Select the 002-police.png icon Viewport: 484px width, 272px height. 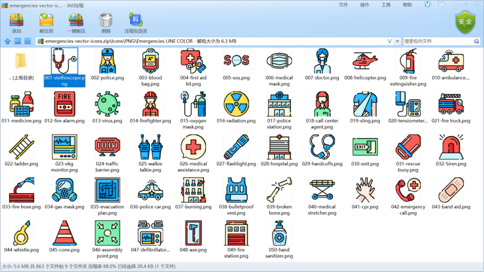point(108,61)
